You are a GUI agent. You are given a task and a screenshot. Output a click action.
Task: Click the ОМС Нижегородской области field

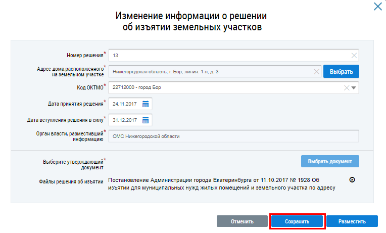coord(233,136)
